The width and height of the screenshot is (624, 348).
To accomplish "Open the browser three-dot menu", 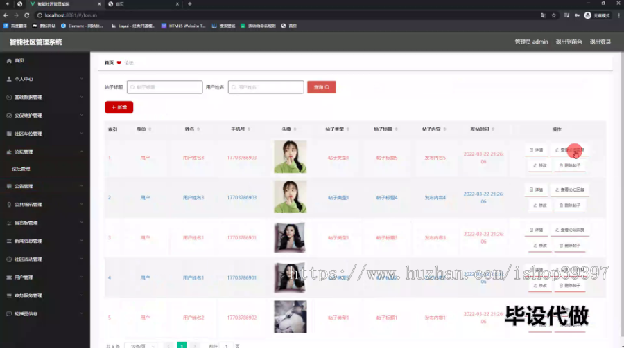I will [x=619, y=15].
